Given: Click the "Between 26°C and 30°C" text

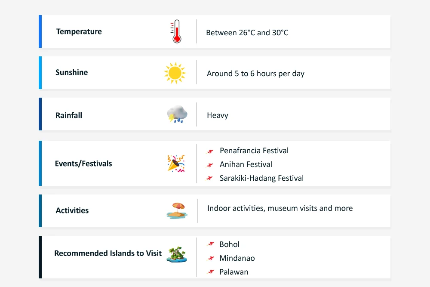Looking at the screenshot, I should tap(247, 33).
